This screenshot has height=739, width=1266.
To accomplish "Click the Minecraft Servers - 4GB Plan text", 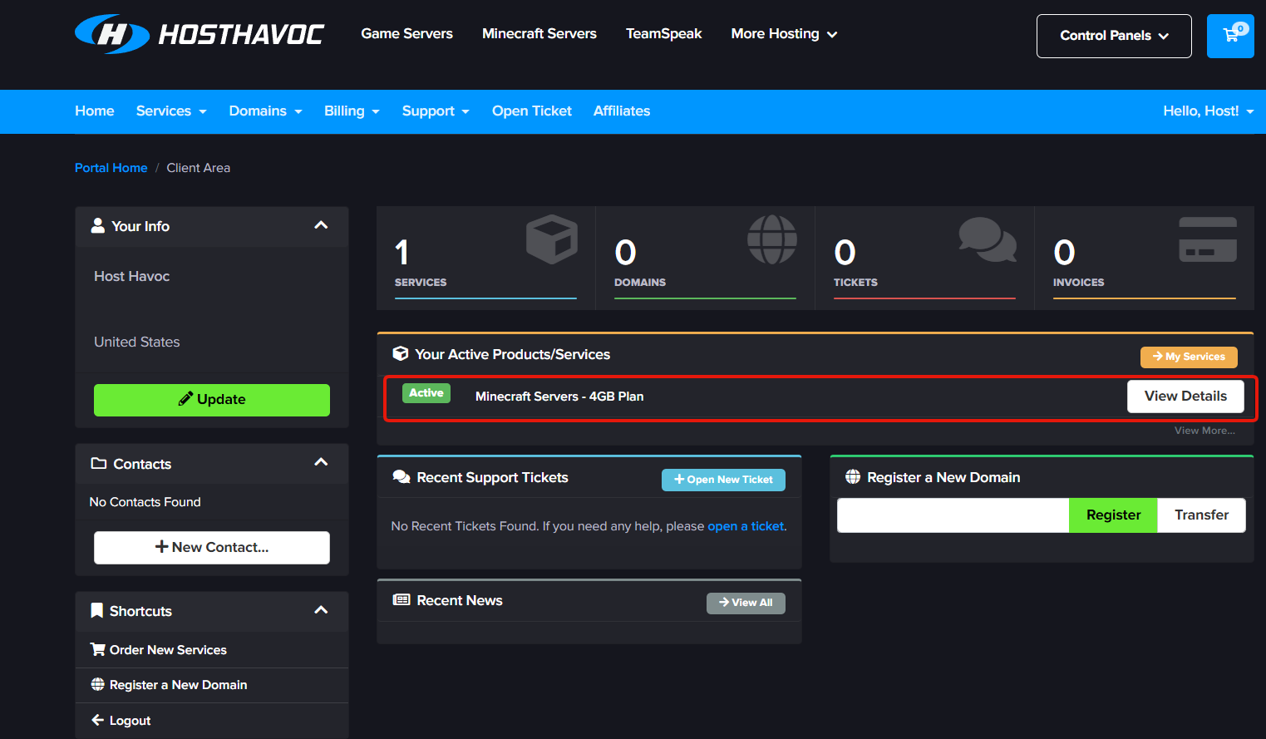I will tap(559, 397).
